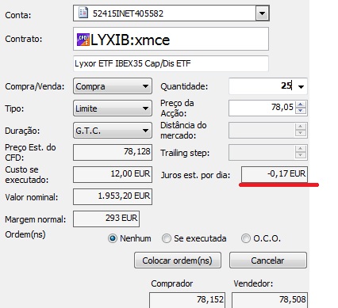Click the document icon in Conta field
338x308 pixels.
(x=83, y=13)
